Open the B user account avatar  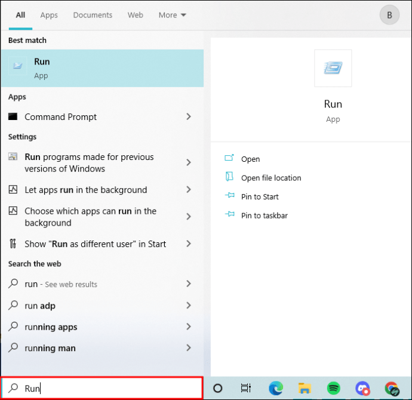[389, 15]
